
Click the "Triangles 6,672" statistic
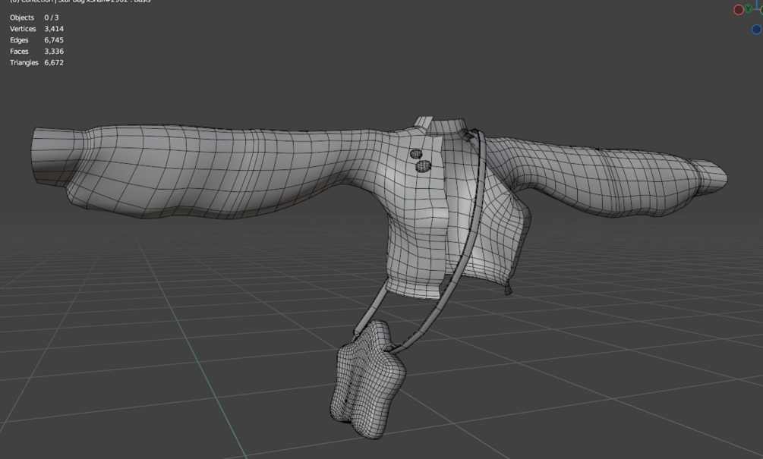point(36,62)
